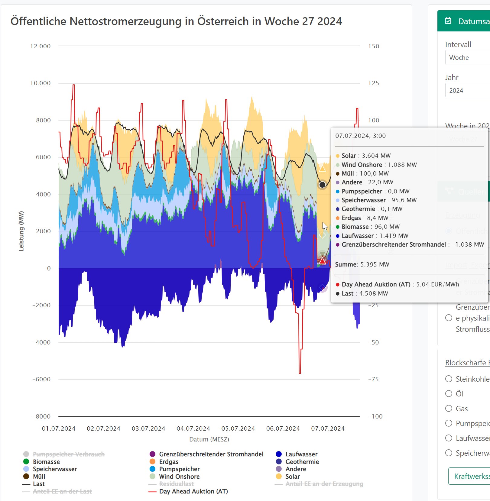Toggle the Müll legend marker
This screenshot has height=501, width=490.
[26, 476]
